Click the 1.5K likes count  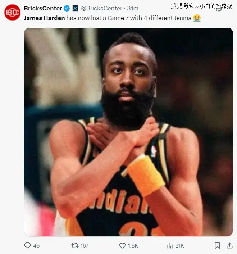pyautogui.click(x=133, y=246)
